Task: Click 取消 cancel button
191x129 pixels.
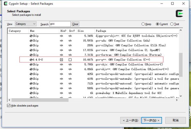Action: pos(175,120)
